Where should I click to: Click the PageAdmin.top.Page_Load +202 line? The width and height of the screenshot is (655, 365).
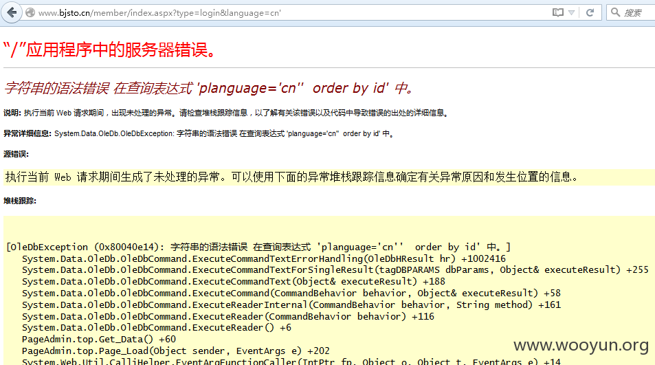175,351
